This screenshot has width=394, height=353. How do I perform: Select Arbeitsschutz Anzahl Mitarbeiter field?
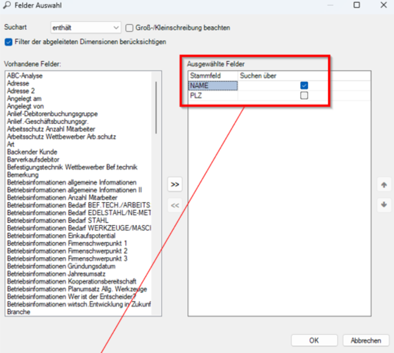tap(51, 129)
